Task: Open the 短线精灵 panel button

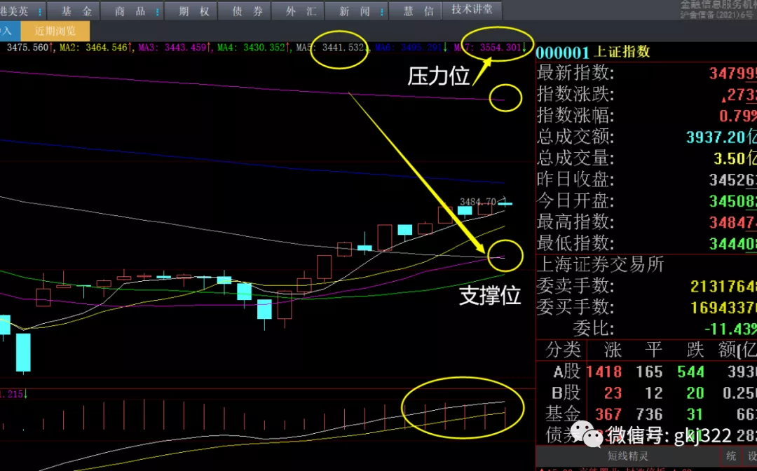Action: pos(627,456)
